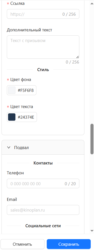Click the scrollbar up arrow

[x=92, y=3]
